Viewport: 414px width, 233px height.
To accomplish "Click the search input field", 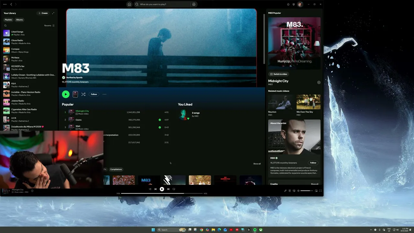I will pos(164,4).
